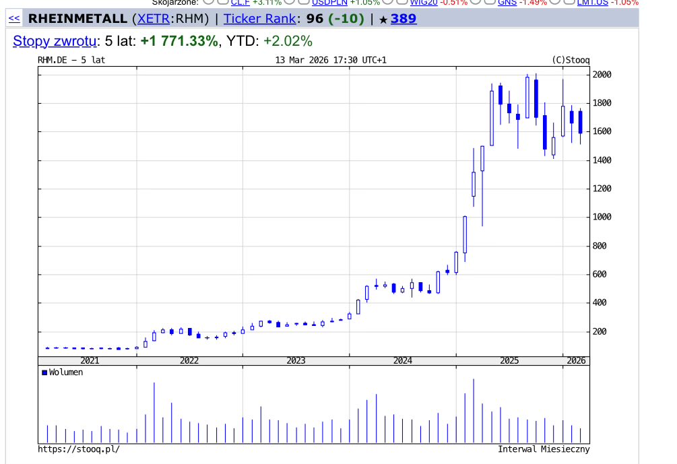This screenshot has width=677, height=464.
Task: Open the Ticker Rank link
Action: tap(259, 19)
